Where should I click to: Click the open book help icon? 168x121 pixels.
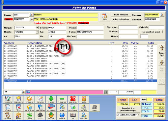[73, 116]
